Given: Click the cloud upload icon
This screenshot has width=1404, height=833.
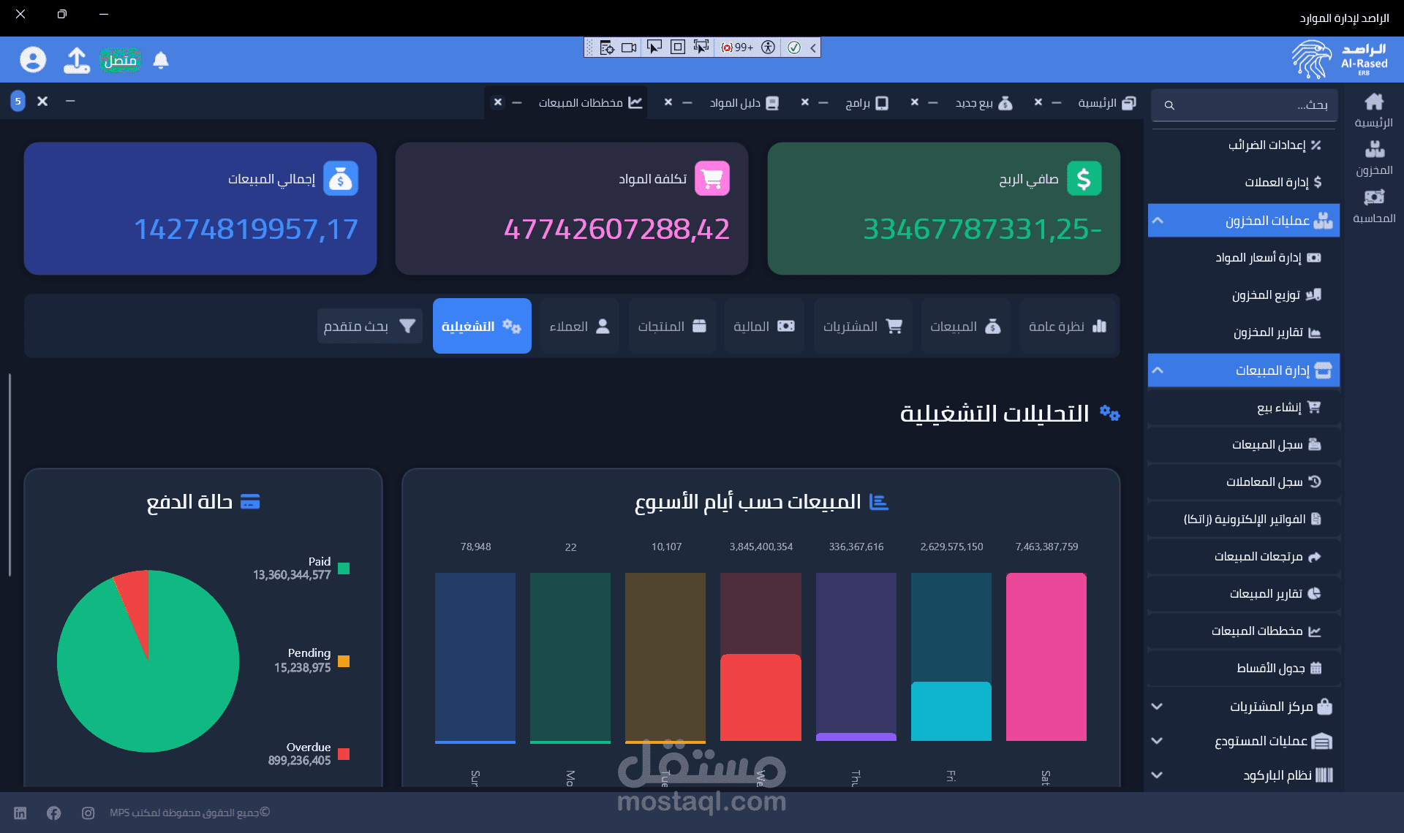Looking at the screenshot, I should (x=76, y=60).
